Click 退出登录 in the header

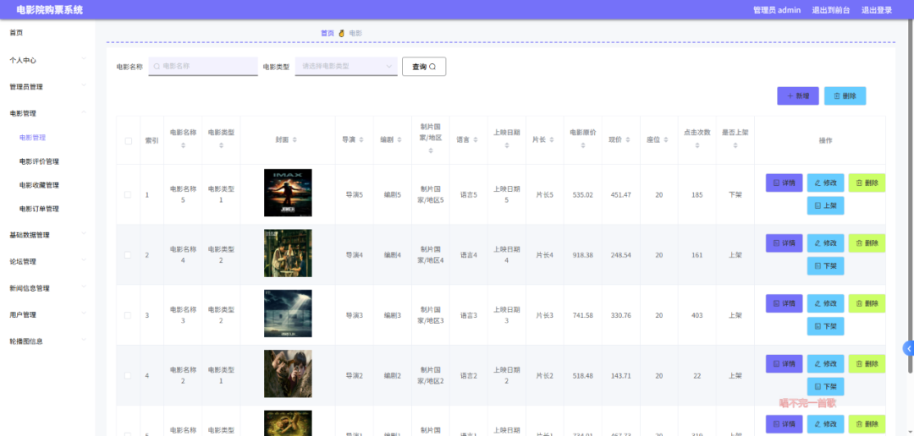[x=877, y=10]
